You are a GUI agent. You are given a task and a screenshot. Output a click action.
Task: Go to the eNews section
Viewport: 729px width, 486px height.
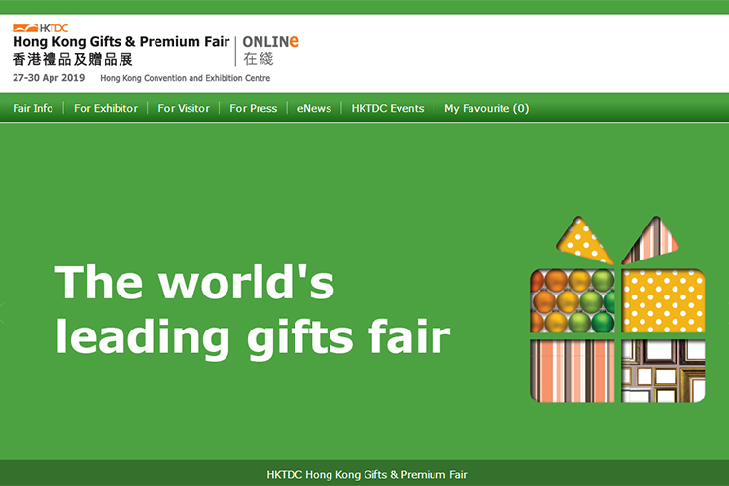point(314,108)
